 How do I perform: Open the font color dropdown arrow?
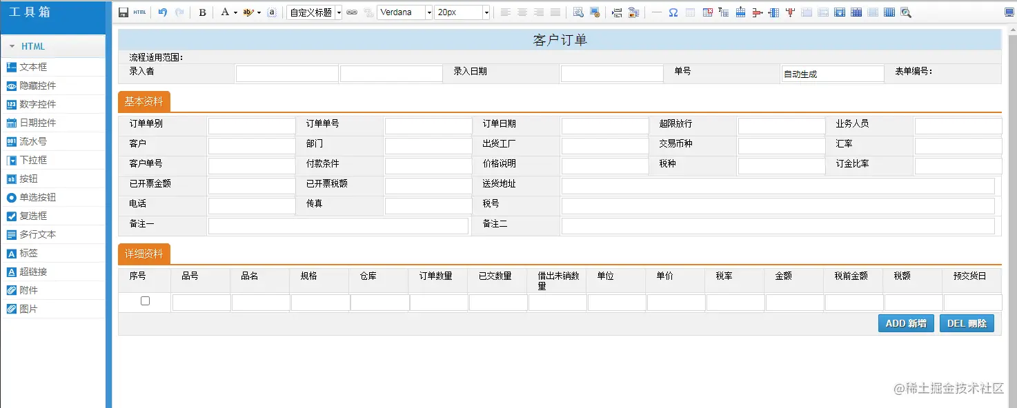235,12
